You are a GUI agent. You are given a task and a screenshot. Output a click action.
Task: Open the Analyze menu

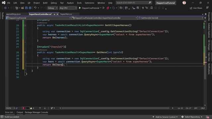tap(70, 3)
